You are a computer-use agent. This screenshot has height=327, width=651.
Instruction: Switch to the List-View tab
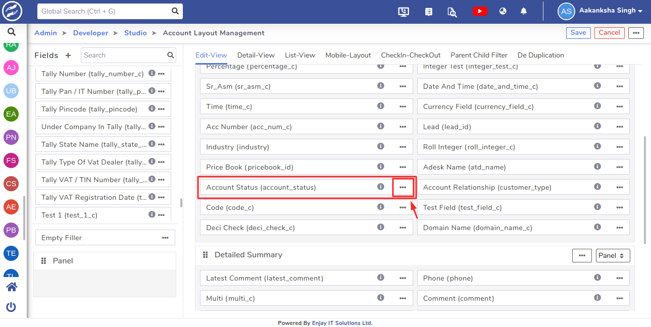tap(300, 55)
